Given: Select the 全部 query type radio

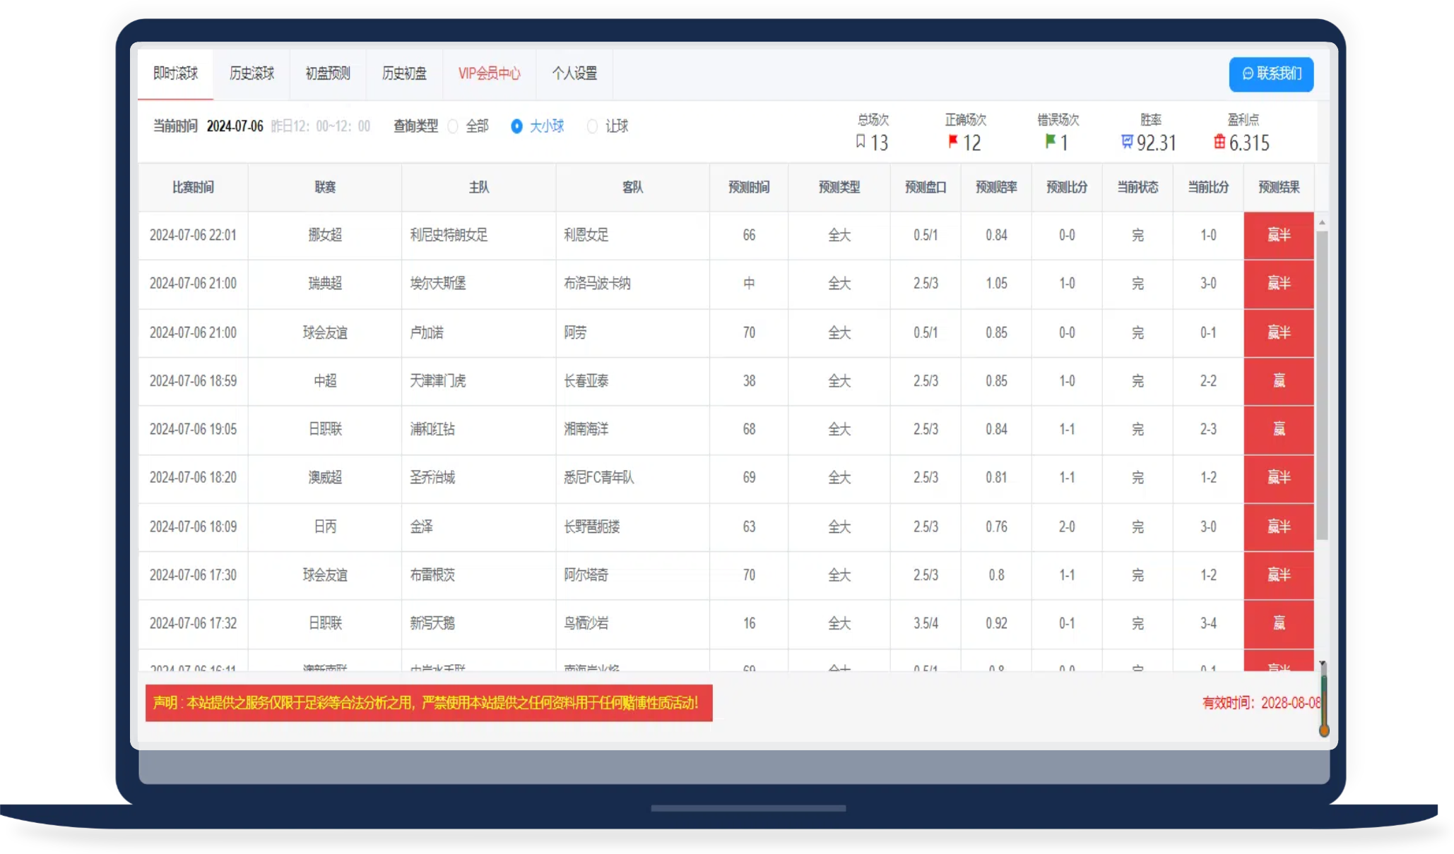Looking at the screenshot, I should (453, 126).
